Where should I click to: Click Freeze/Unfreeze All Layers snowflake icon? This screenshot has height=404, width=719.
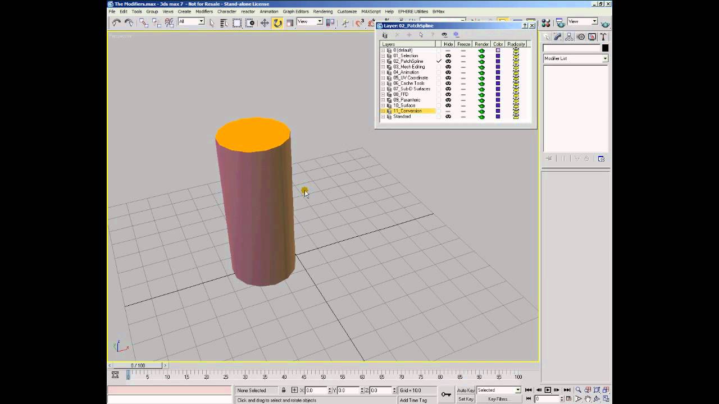coord(456,35)
